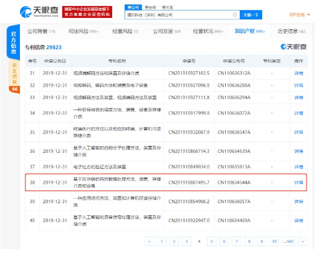The image size is (317, 256).
Task: Jump to page 5 in pagination
Action: point(211,241)
